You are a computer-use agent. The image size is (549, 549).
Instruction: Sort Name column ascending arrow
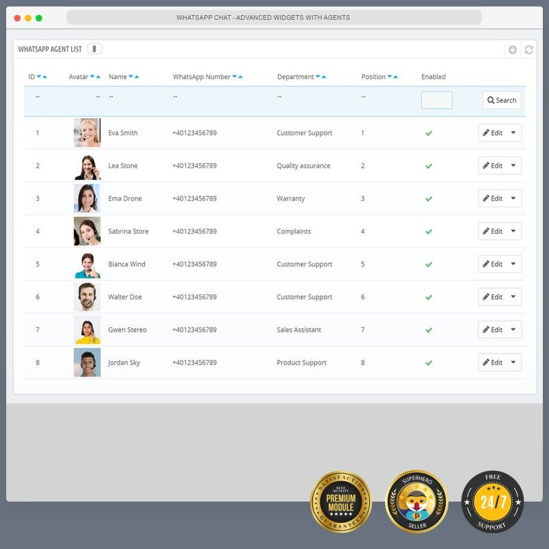tap(137, 77)
